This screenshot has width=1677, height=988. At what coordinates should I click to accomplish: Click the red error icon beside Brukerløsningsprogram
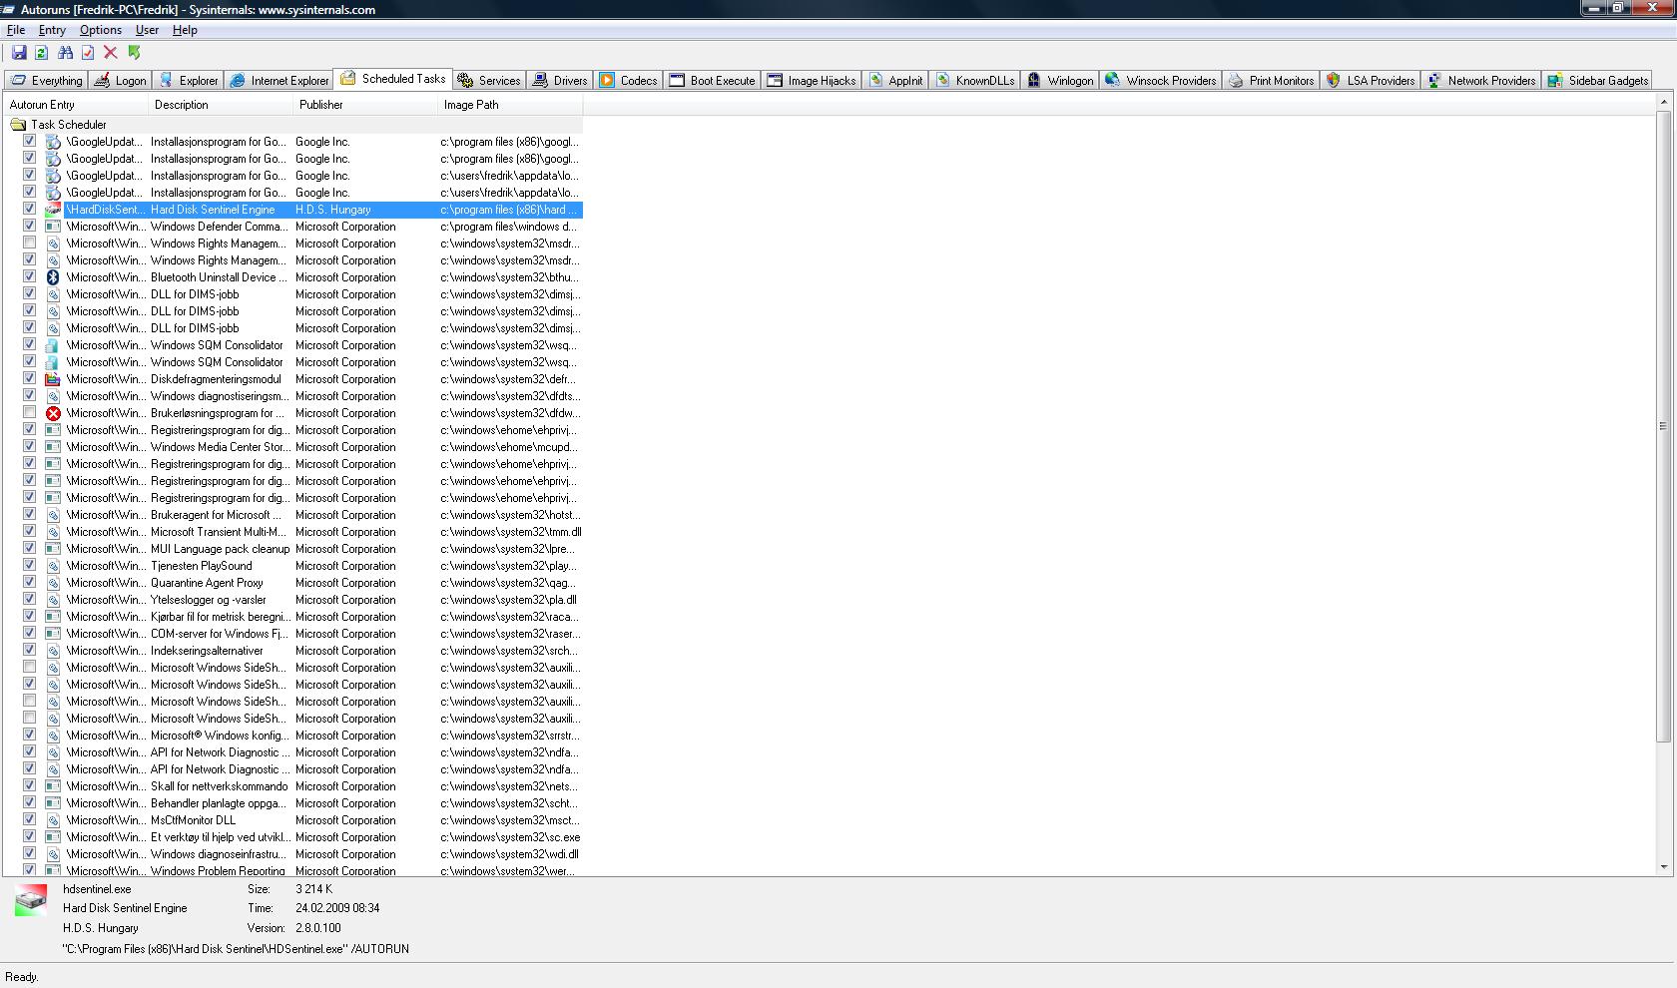pos(53,413)
